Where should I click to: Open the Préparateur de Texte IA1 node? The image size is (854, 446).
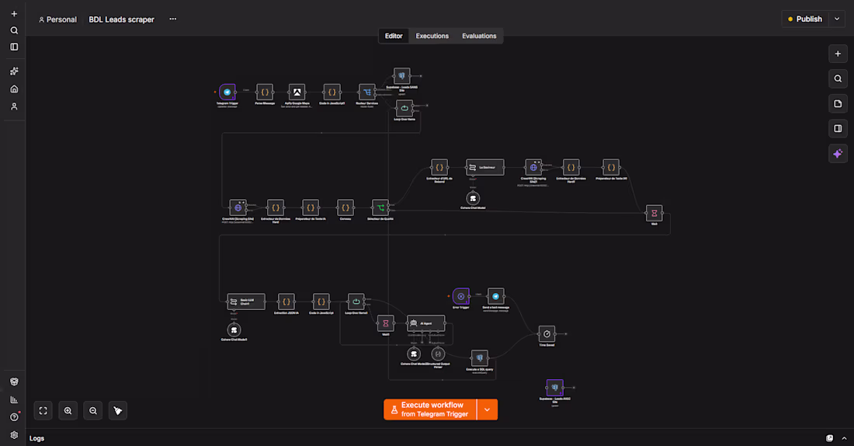coord(611,167)
